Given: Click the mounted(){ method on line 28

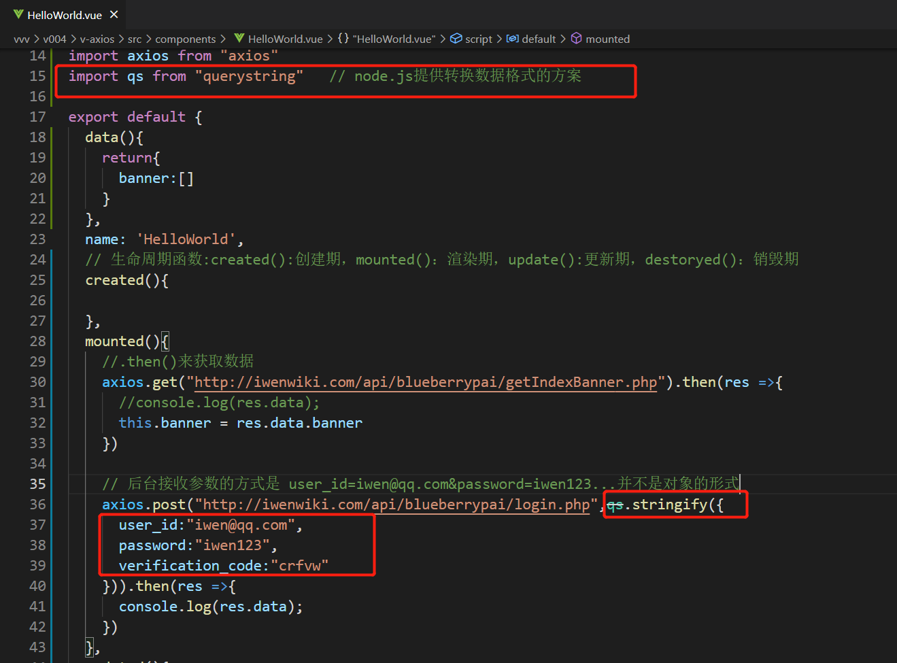Looking at the screenshot, I should [x=126, y=341].
